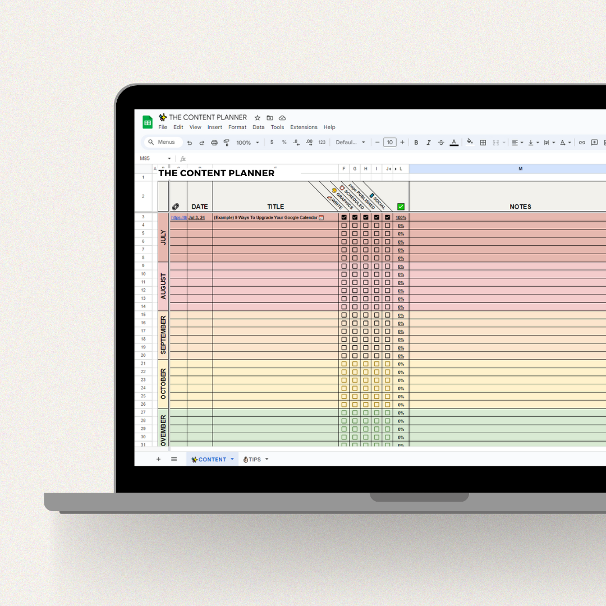Open the Help menu
606x606 pixels.
click(329, 127)
